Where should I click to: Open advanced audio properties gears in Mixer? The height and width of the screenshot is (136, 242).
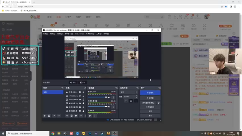tap(90, 116)
